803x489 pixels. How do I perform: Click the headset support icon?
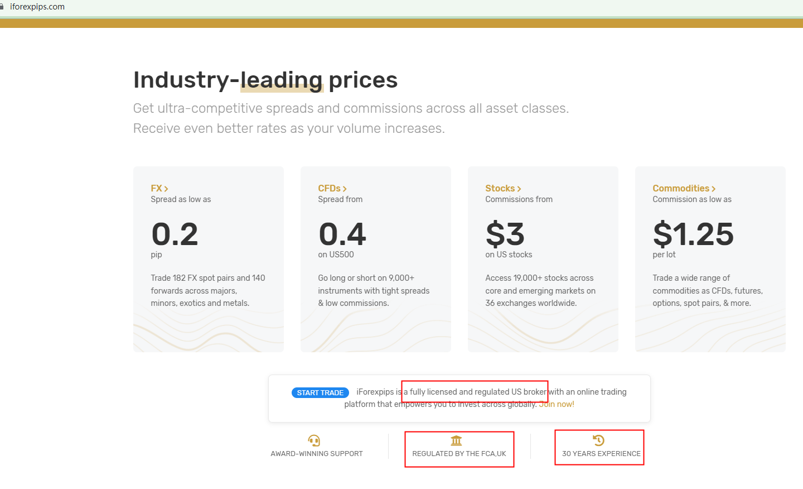314,440
